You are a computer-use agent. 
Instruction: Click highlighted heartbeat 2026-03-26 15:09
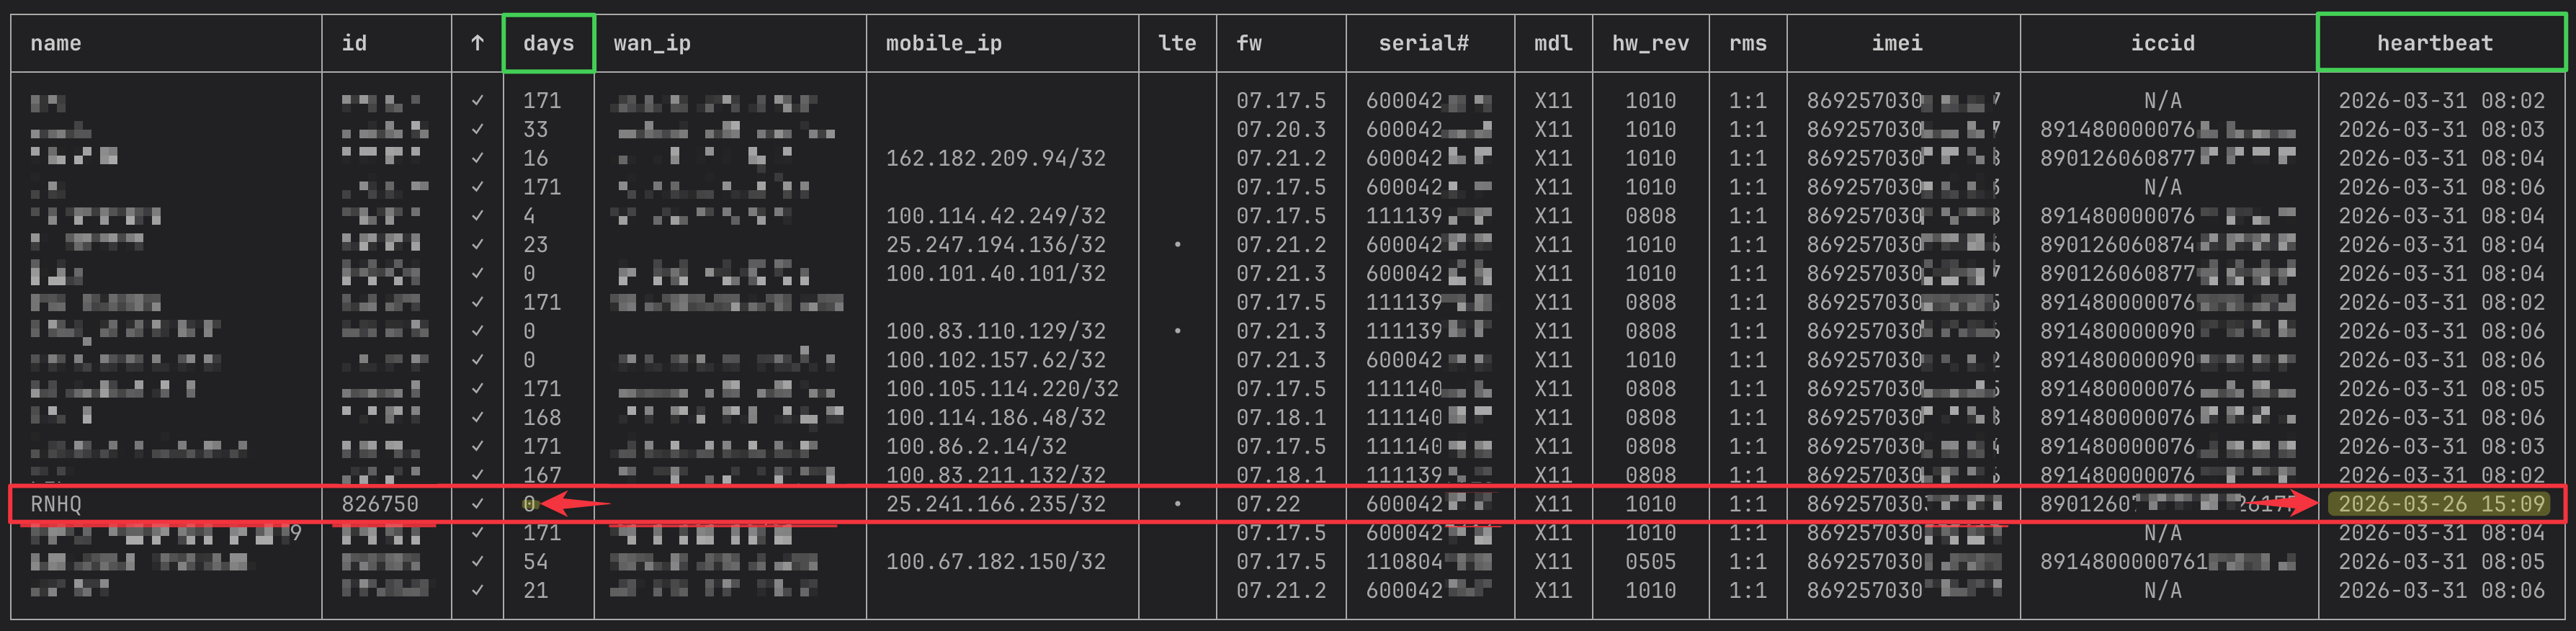2441,504
